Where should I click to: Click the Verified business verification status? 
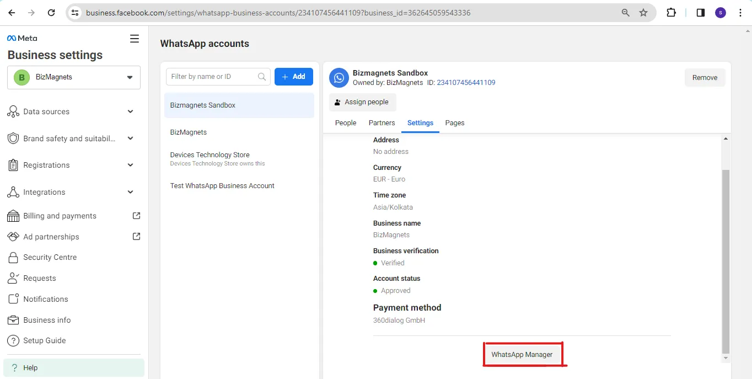click(x=393, y=263)
